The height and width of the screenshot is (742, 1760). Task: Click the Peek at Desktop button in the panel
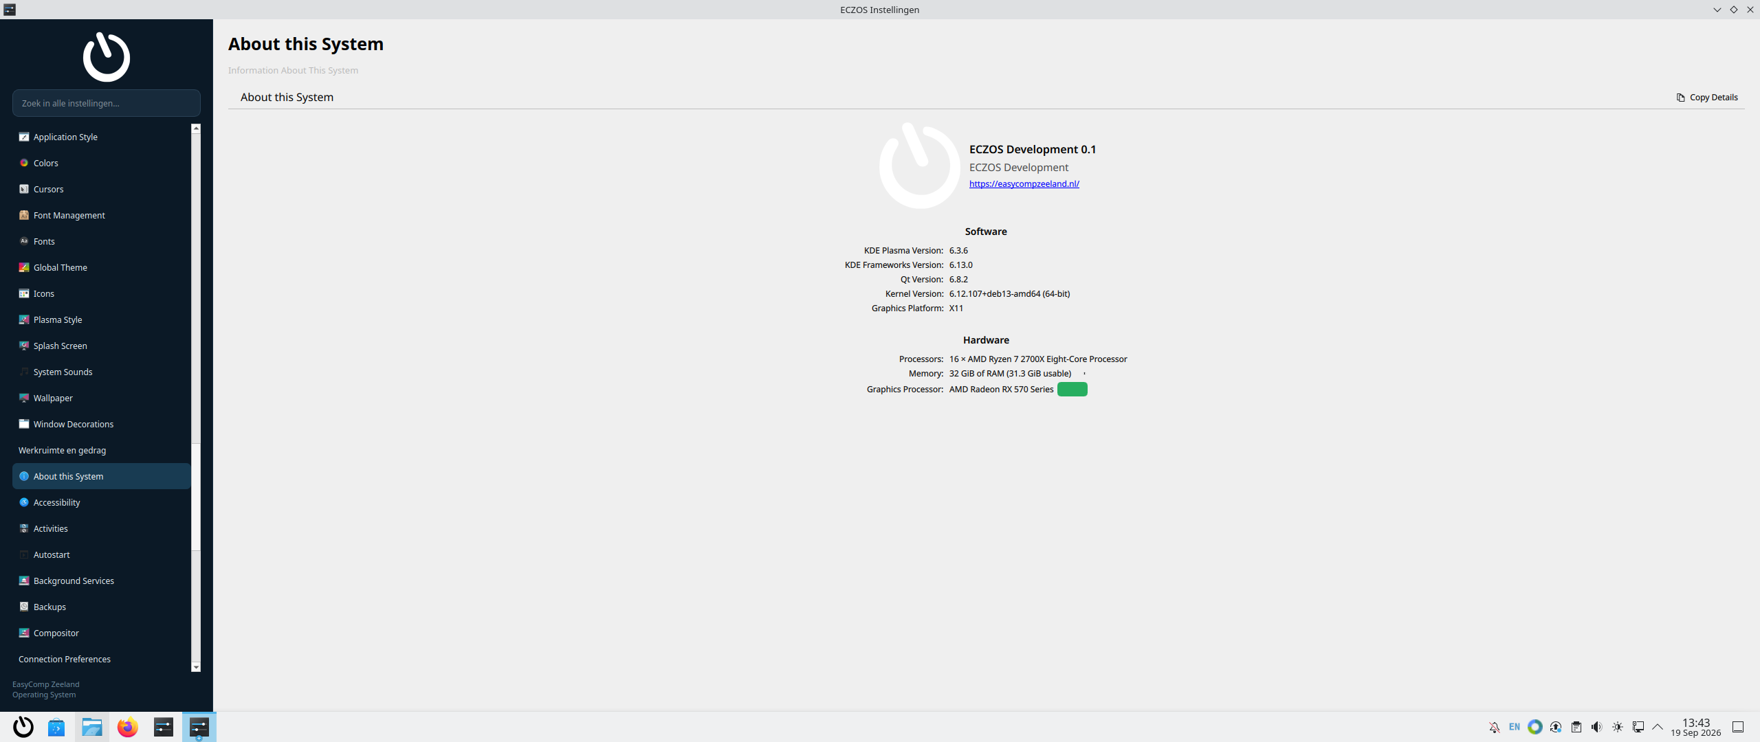1738,727
